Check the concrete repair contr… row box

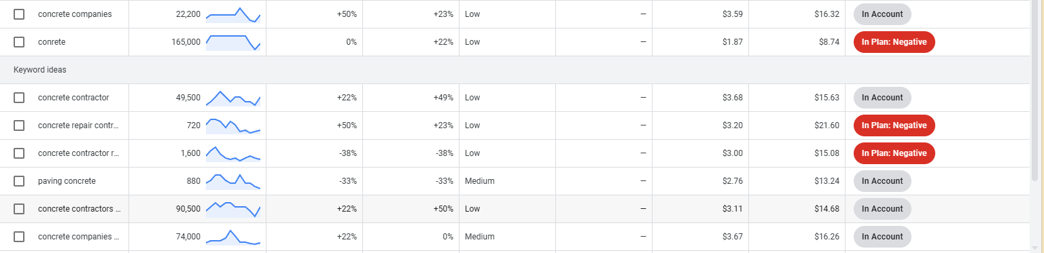point(19,125)
